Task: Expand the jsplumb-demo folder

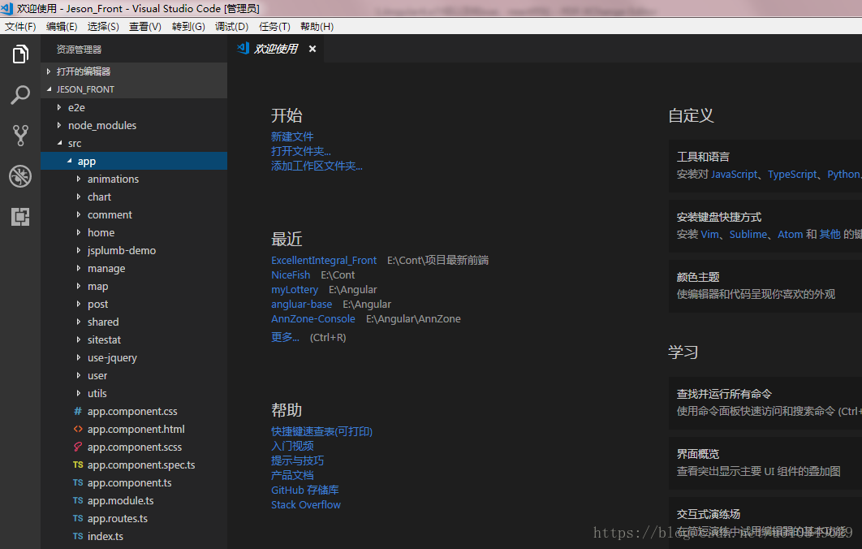Action: click(x=79, y=250)
